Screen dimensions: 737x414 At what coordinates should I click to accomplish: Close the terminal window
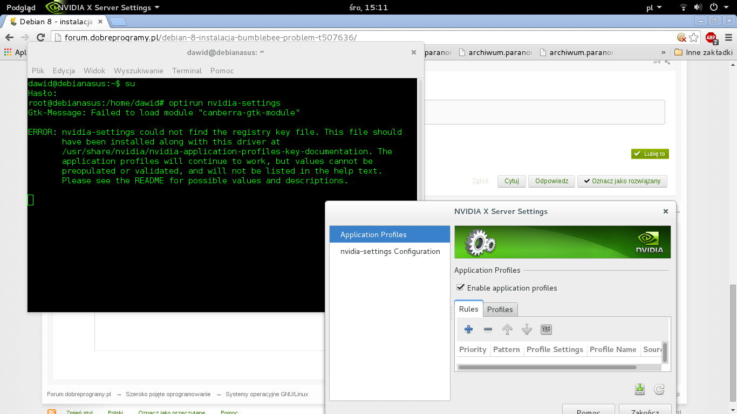[x=414, y=52]
